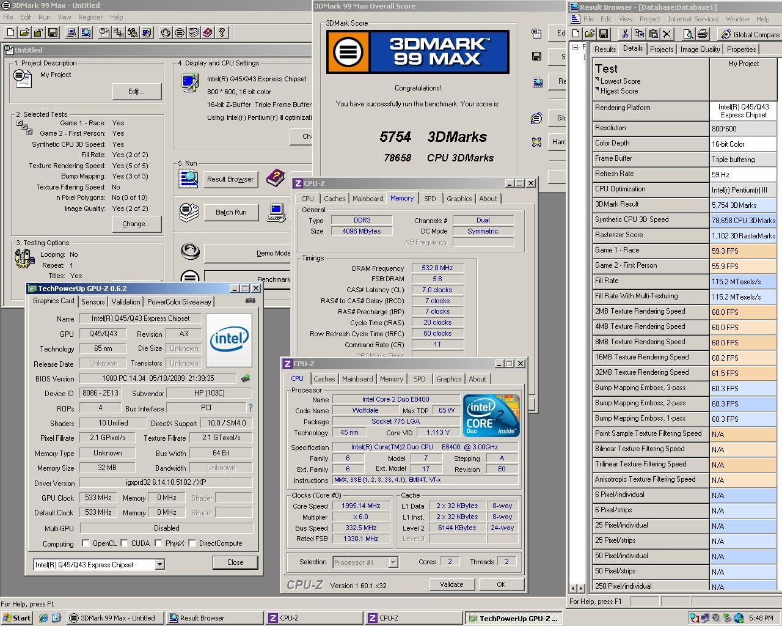Click computer icon beside Batch Run button
Image resolution: width=782 pixels, height=626 pixels.
[277, 212]
